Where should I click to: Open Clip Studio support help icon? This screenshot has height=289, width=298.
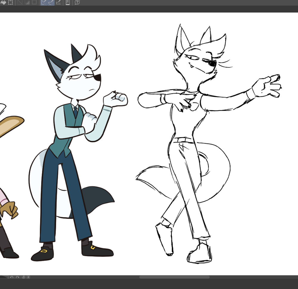click(x=77, y=2)
